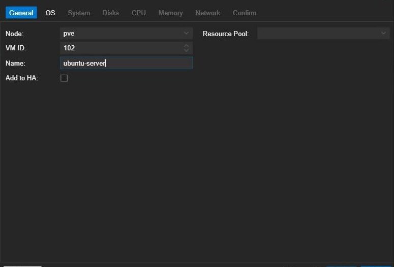This screenshot has height=267, width=394.
Task: Go to the Disks tab
Action: point(110,13)
